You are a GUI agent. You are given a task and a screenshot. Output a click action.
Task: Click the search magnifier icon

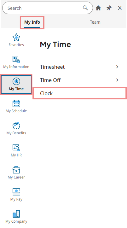click(85, 8)
